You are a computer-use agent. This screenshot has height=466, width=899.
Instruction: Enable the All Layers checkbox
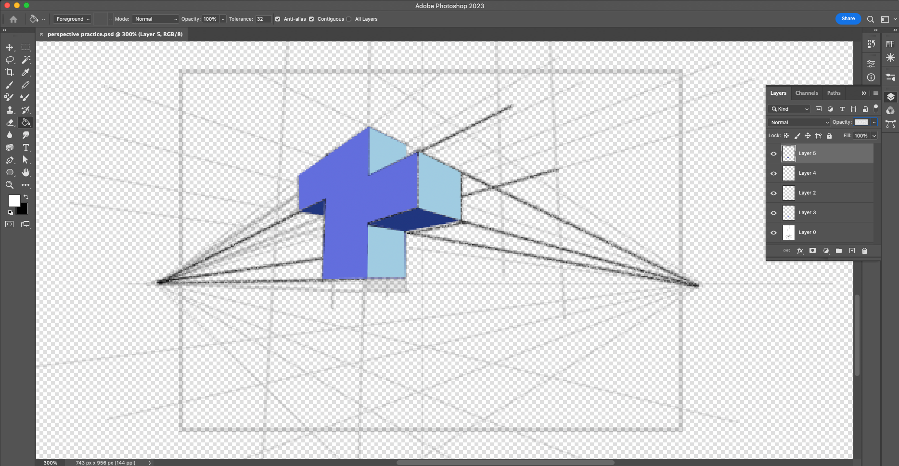click(349, 19)
